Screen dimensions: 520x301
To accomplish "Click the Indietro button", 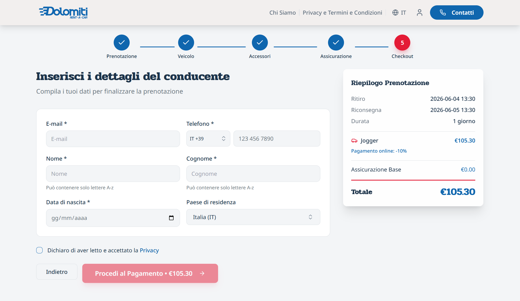I will point(57,272).
